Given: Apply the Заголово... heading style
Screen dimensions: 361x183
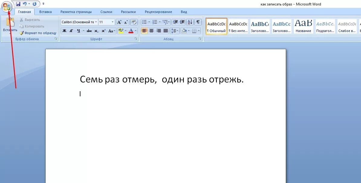Looking at the screenshot, I should tap(260, 27).
